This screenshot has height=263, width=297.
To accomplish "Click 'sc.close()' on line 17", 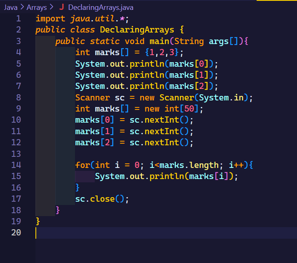I will 100,199.
